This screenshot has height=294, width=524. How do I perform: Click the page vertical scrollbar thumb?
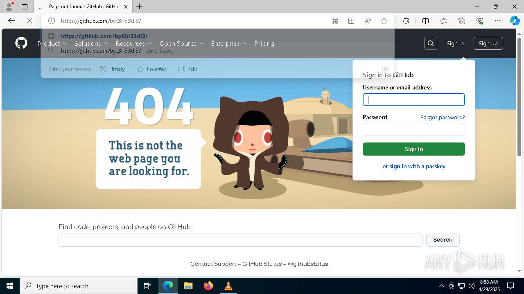519,96
